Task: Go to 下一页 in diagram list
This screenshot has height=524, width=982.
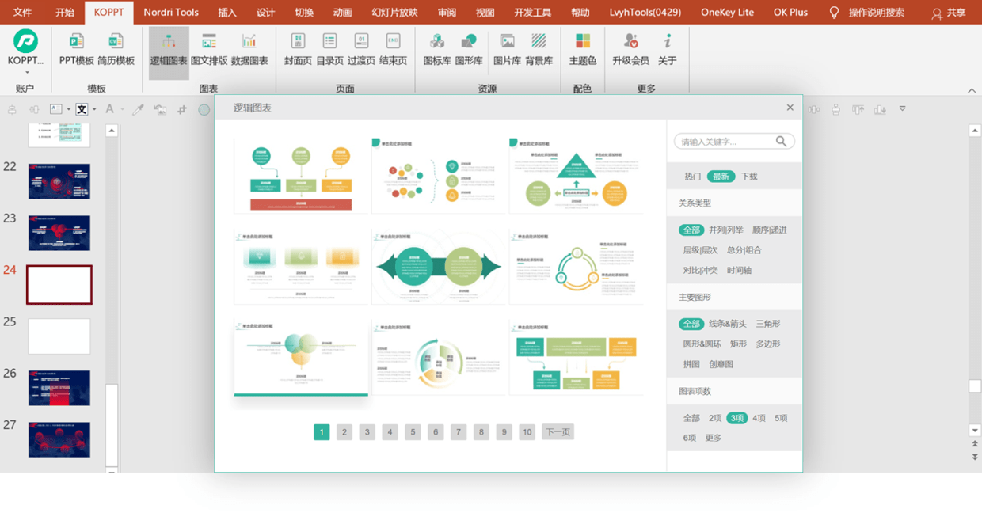Action: (558, 432)
